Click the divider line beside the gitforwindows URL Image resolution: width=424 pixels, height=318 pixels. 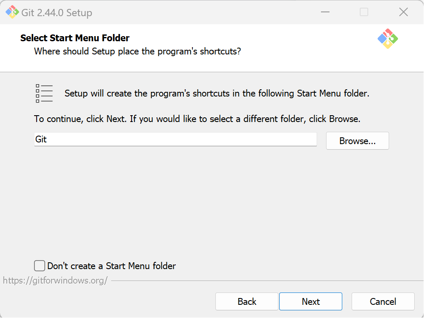[267, 281]
